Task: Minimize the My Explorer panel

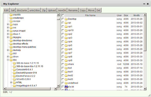Action: [144, 4]
